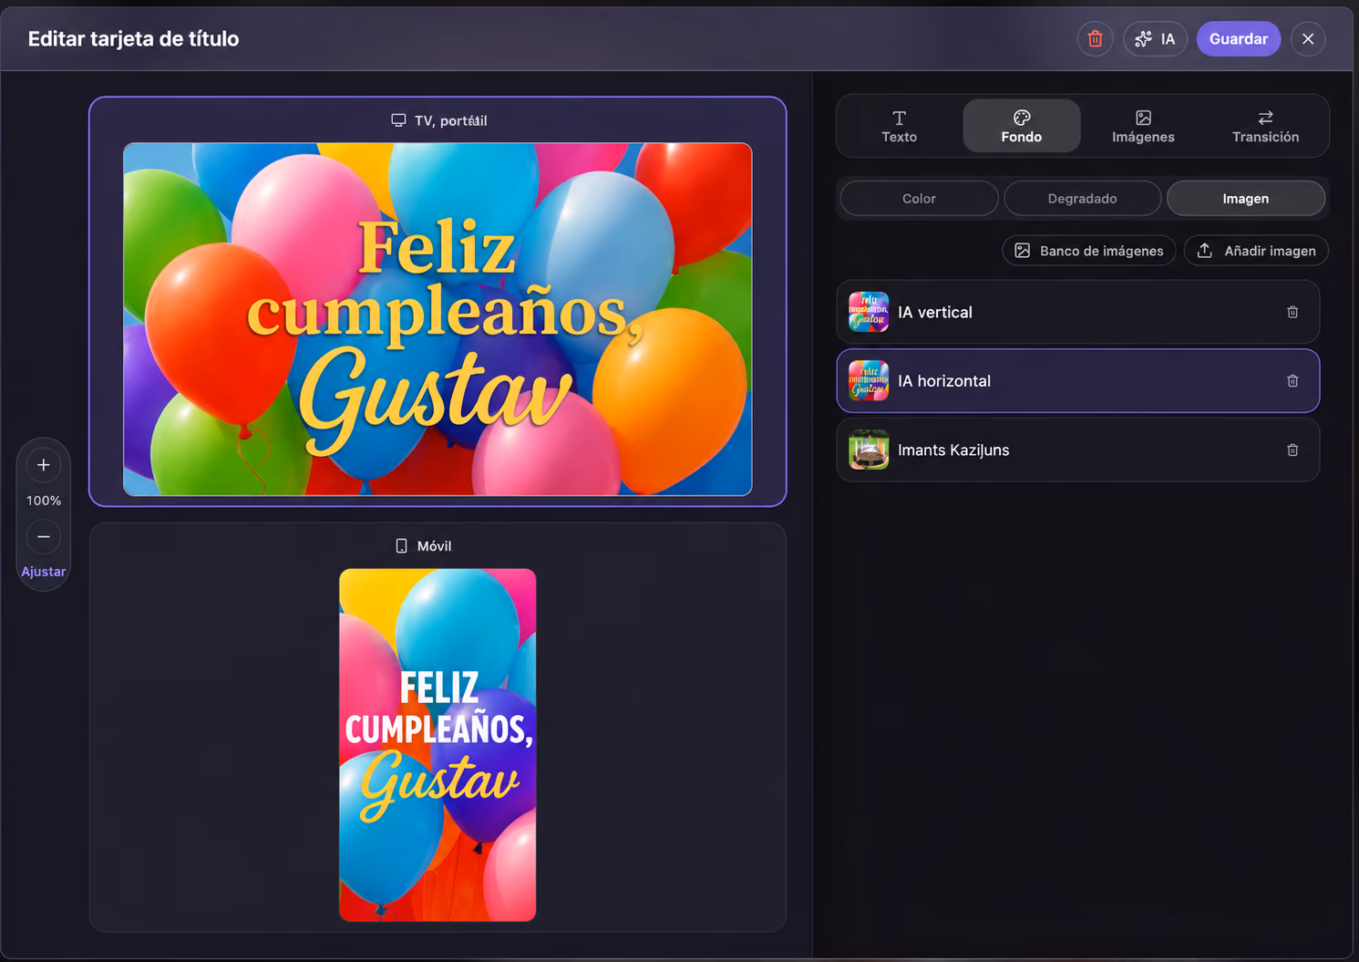
Task: Click the sparkle icon on IA button
Action: point(1143,39)
